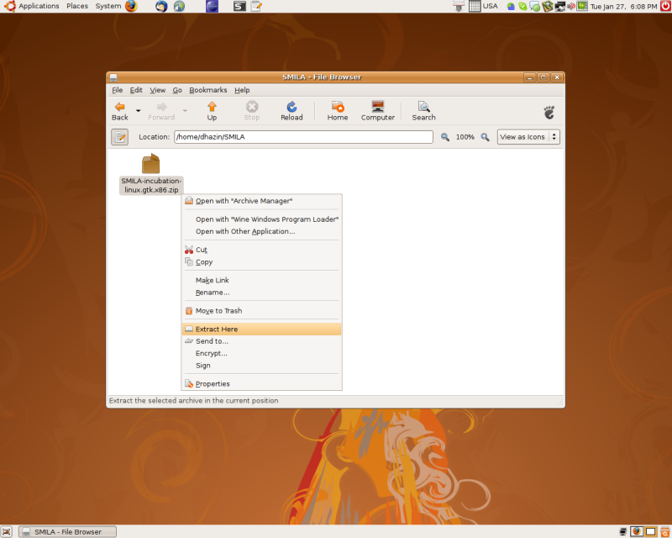Open the File menu

[117, 90]
